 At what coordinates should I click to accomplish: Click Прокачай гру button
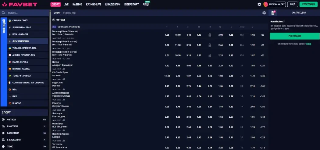[x=277, y=4]
